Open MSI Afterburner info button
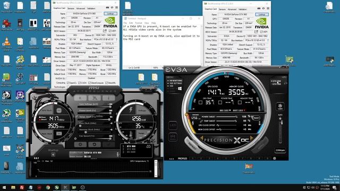Screen dimensions: 340x191 pos(108,98)
